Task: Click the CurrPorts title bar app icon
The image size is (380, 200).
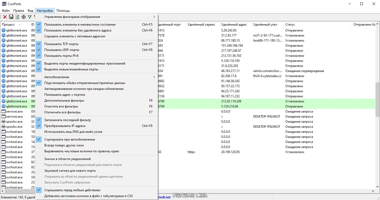Action: point(4,4)
